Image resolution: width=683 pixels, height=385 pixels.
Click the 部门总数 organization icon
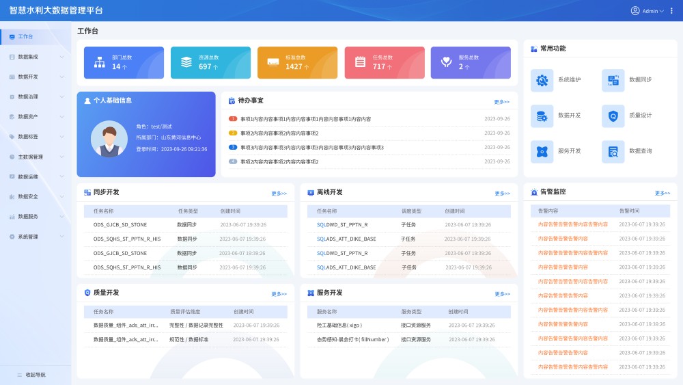(x=99, y=62)
